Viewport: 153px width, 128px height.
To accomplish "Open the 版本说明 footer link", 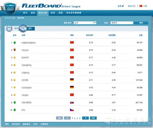I will click(16, 124).
